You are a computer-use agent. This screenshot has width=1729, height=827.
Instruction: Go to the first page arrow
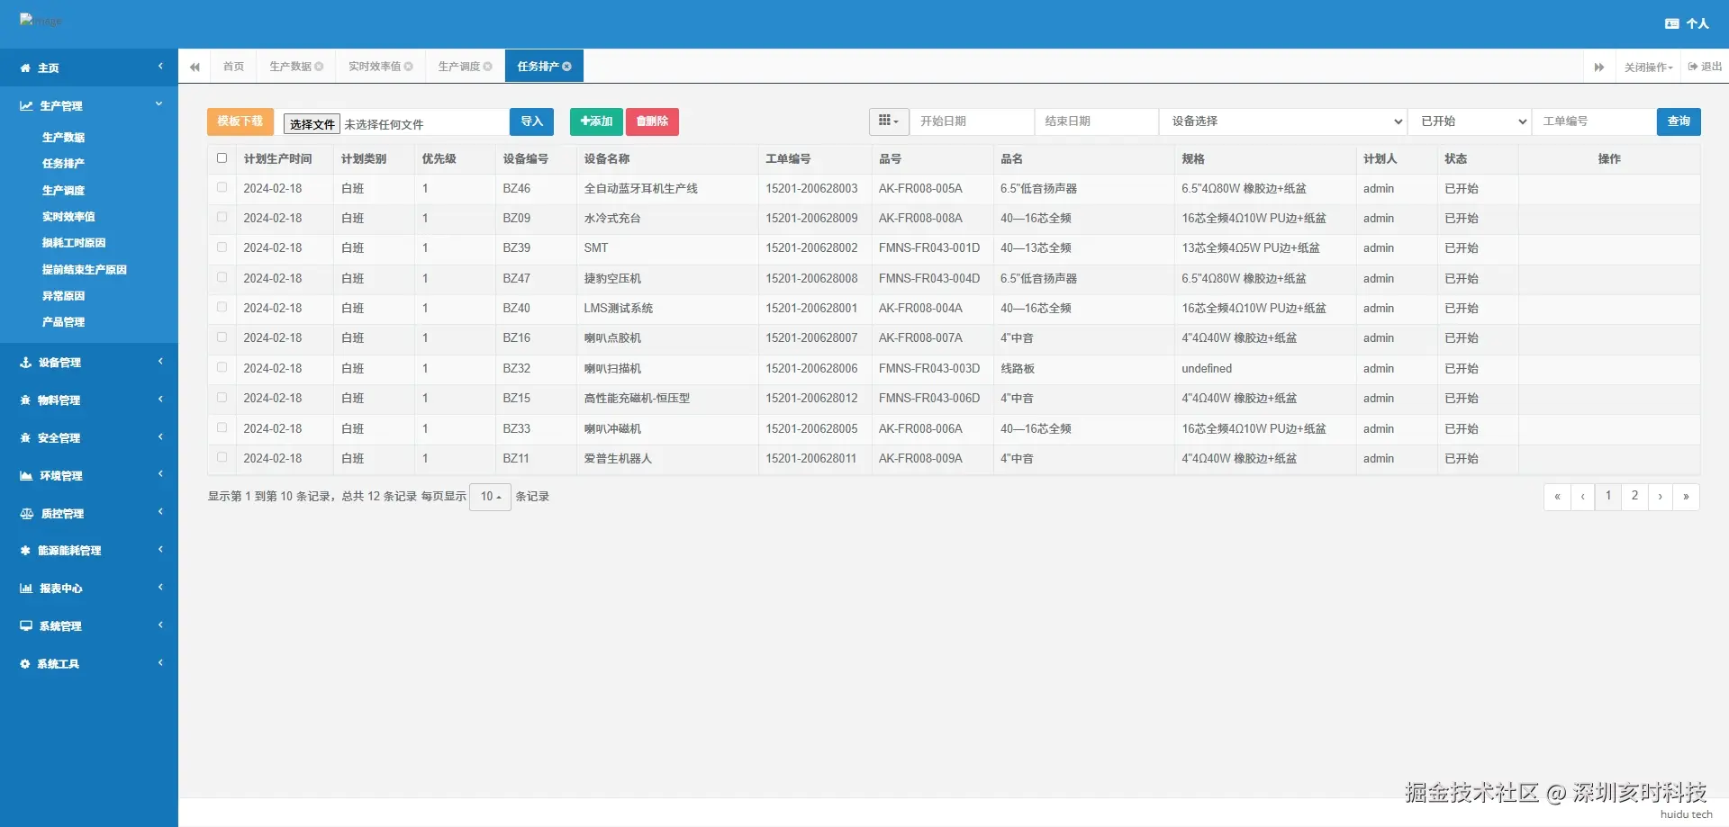tap(1557, 497)
